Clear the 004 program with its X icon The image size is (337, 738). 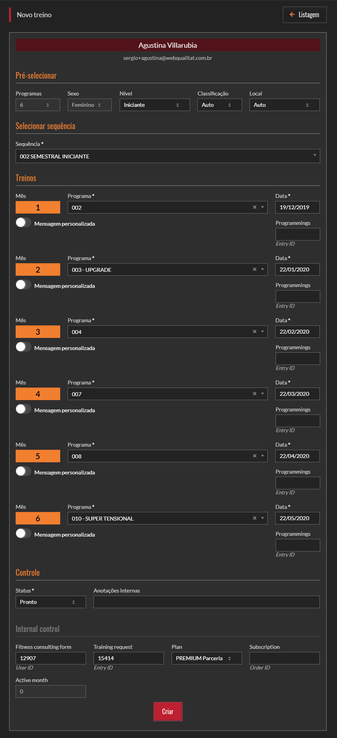point(255,332)
